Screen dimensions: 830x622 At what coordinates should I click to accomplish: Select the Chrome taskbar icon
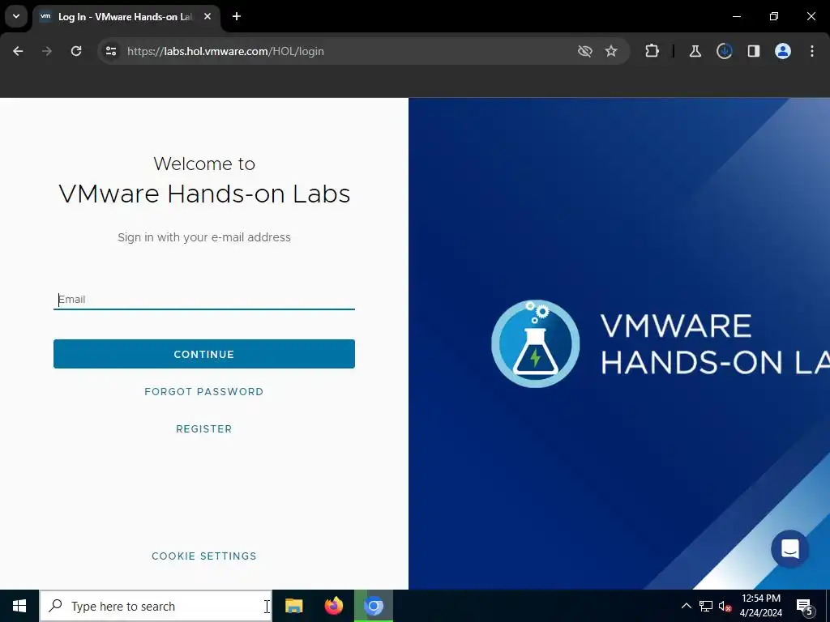coord(374,606)
